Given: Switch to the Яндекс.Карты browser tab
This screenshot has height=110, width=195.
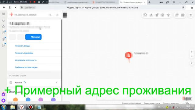Looking at the screenshot, I should pyautogui.click(x=133, y=2).
